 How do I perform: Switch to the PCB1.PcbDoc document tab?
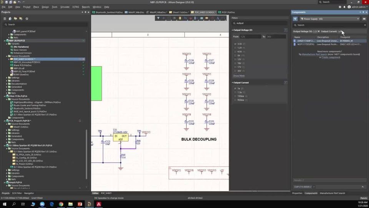226,12
